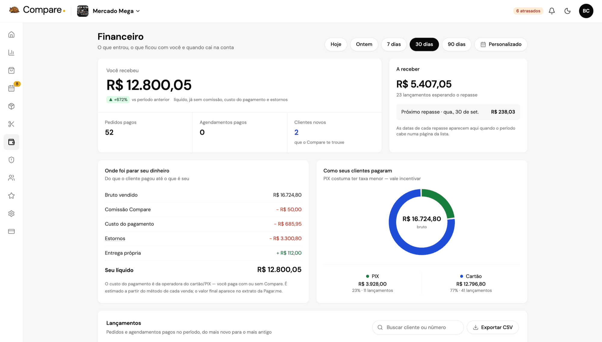Screen dimensions: 602x342
Task: Click the PIX legend entry
Action: pos(372,283)
